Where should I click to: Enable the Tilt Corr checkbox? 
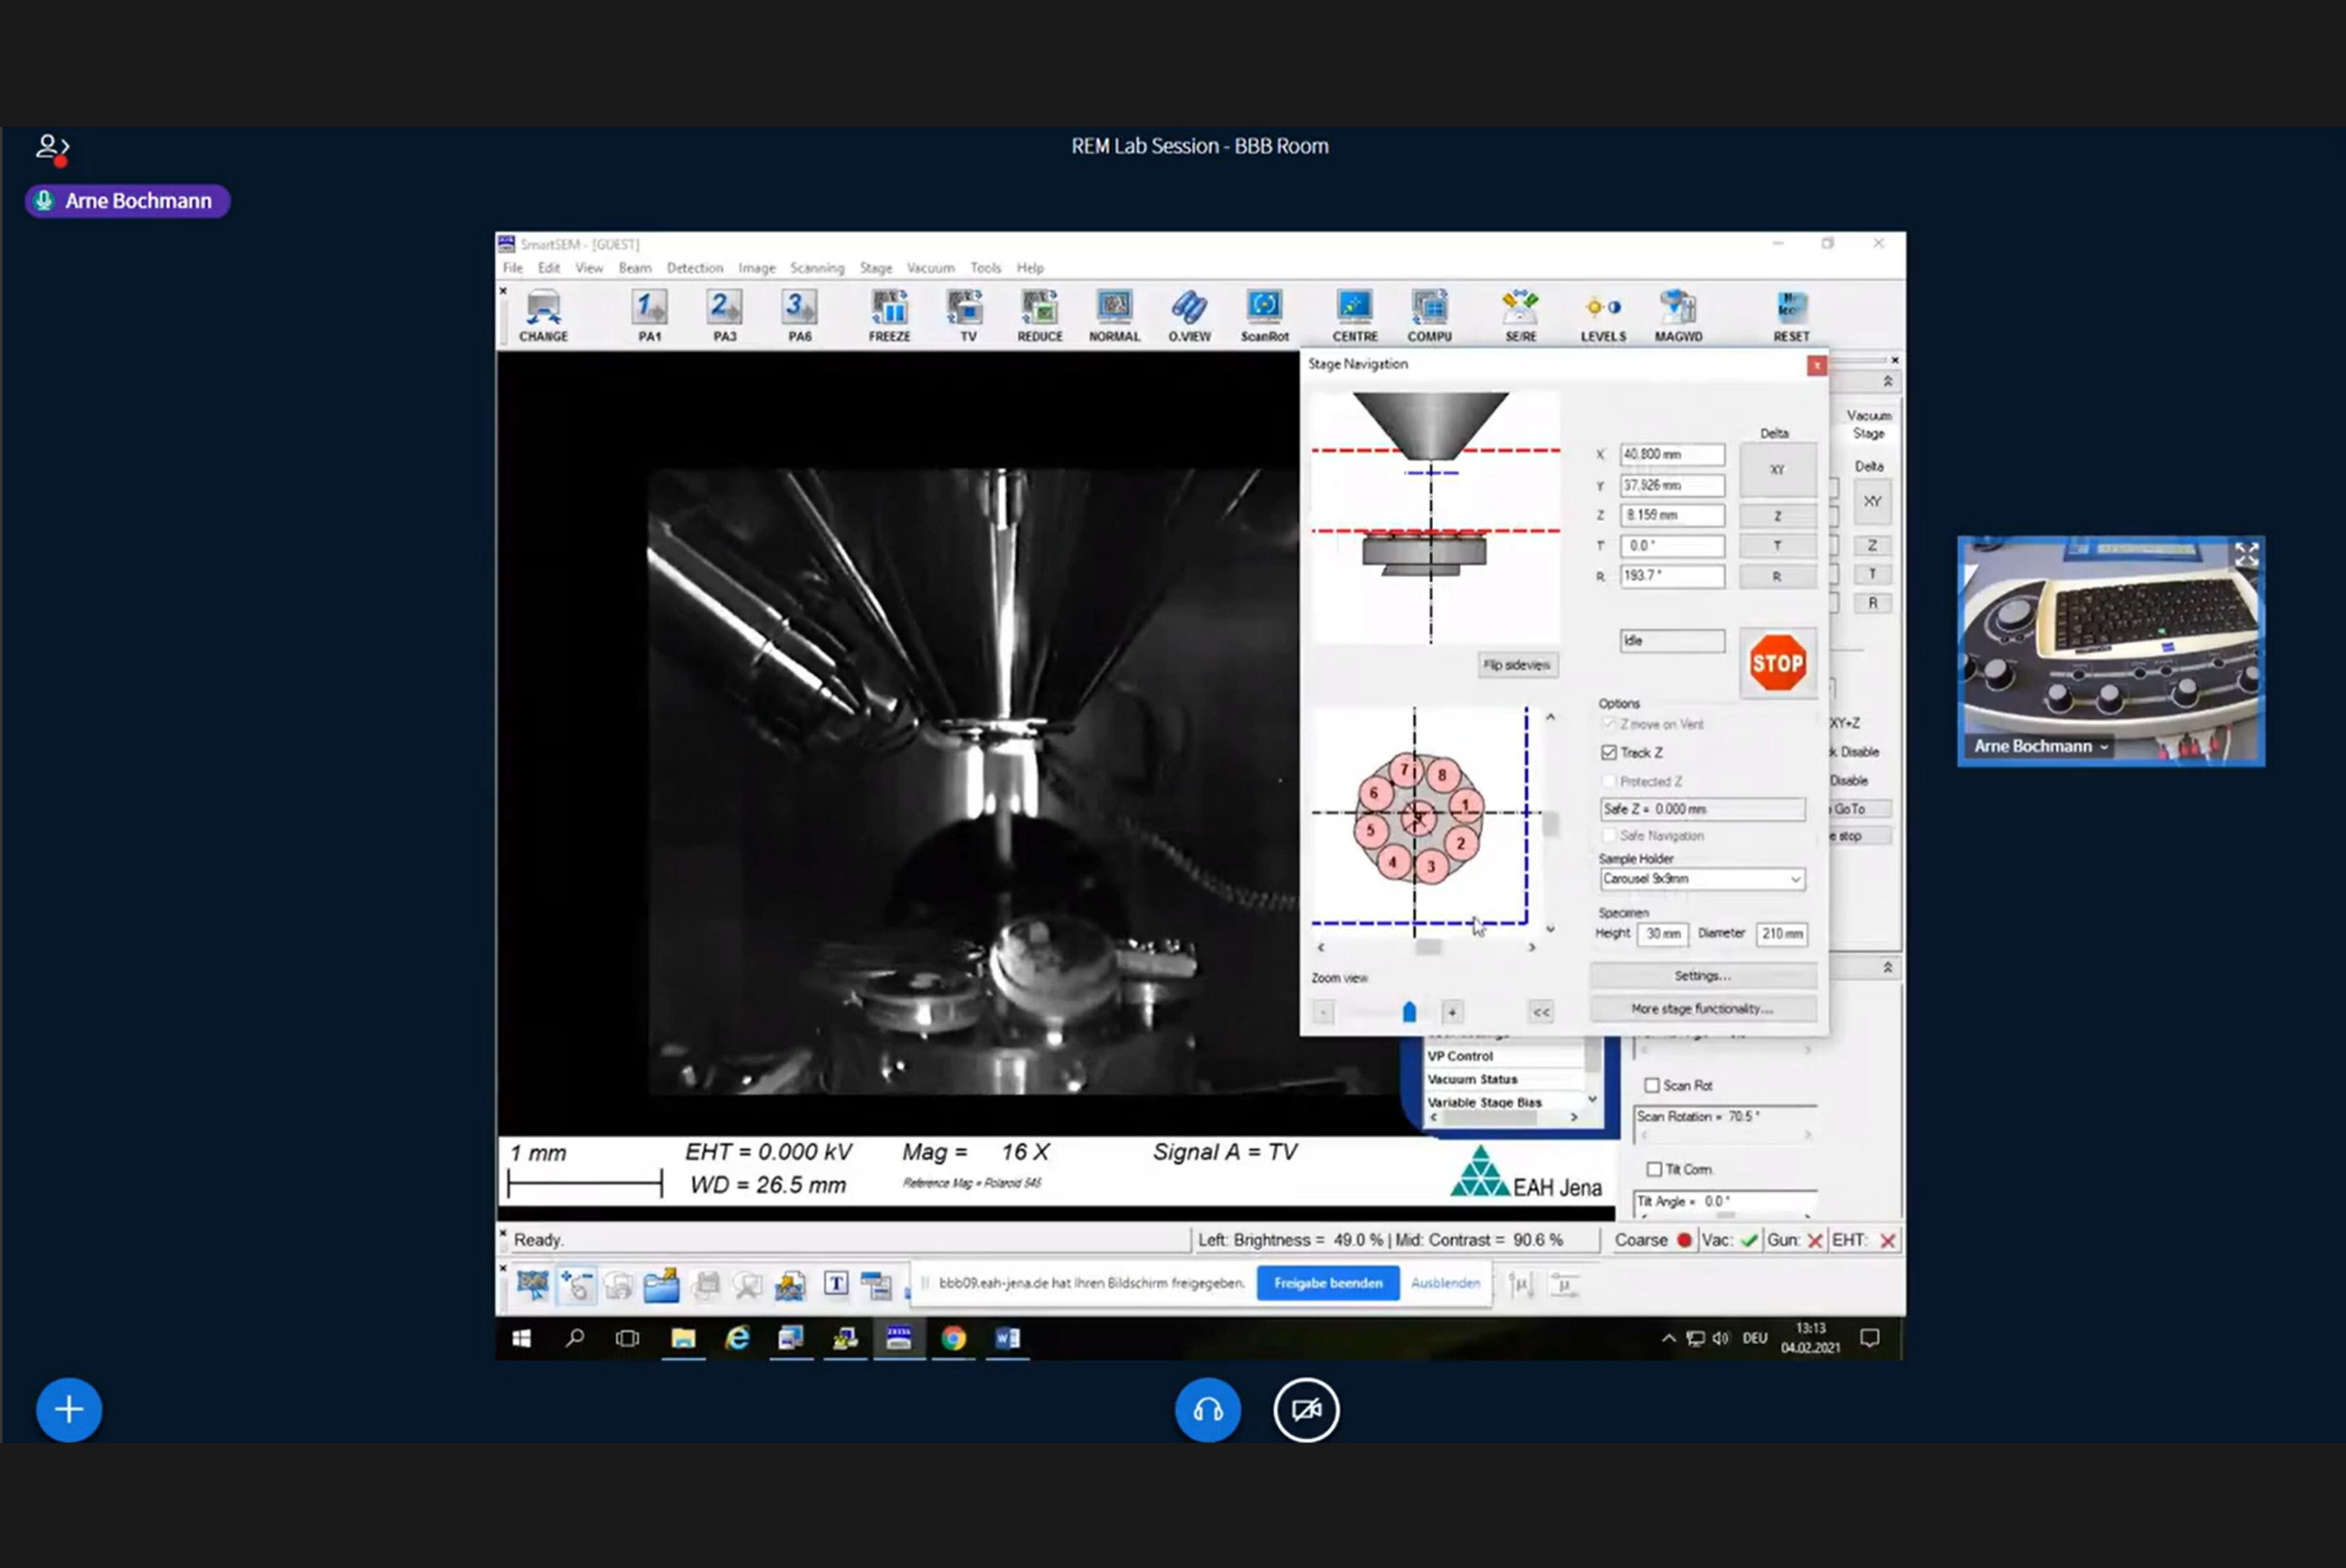click(1654, 1169)
